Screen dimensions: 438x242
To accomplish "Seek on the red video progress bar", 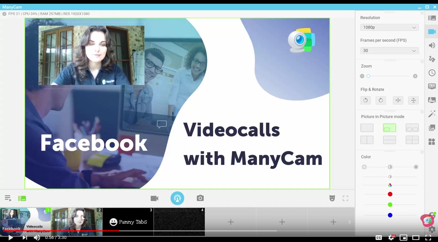I will click(x=61, y=231).
